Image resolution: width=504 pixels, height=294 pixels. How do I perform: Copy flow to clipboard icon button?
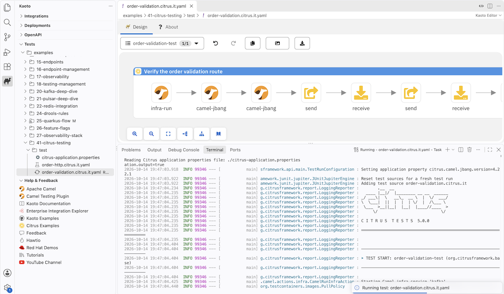click(252, 43)
